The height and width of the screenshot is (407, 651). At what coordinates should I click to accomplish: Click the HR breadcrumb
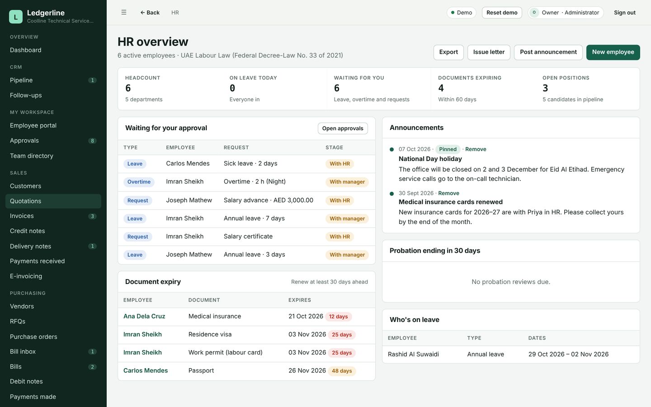tap(175, 13)
